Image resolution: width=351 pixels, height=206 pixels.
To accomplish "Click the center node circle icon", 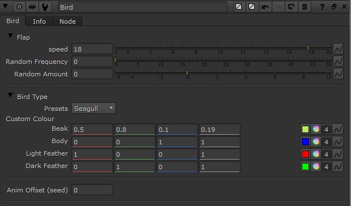I will (x=19, y=7).
